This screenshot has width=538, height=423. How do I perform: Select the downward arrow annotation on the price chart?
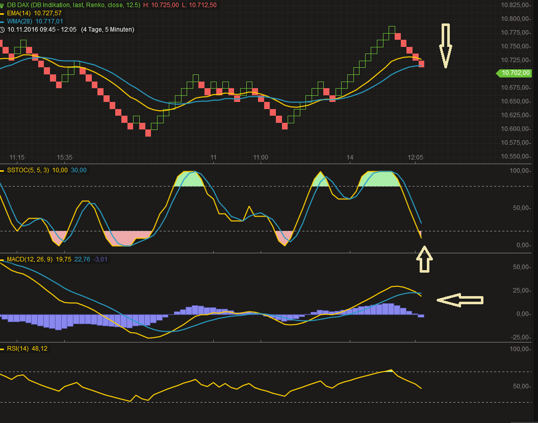[446, 45]
